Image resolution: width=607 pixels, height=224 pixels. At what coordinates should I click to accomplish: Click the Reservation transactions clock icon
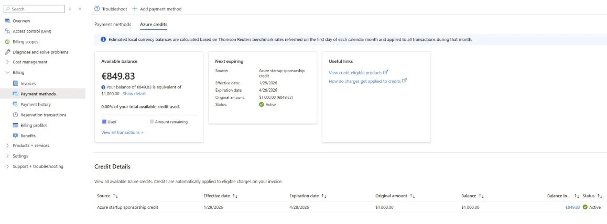[16, 115]
